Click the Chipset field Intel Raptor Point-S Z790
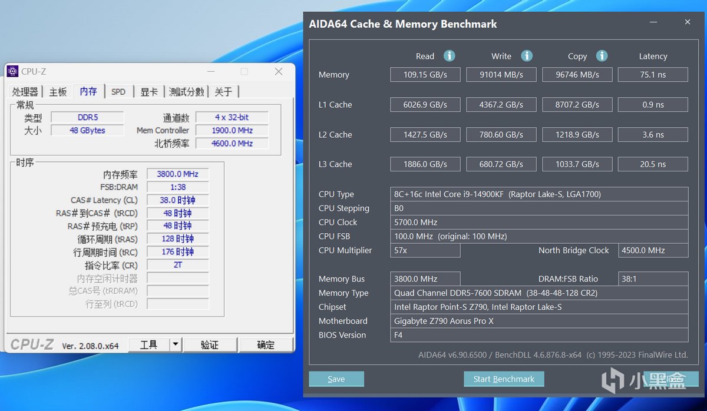The height and width of the screenshot is (411, 707). (x=539, y=307)
